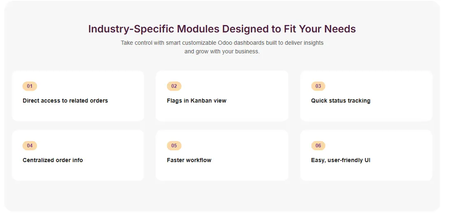Click the 06 number badge
Viewport: 453px width, 213px height.
click(318, 146)
